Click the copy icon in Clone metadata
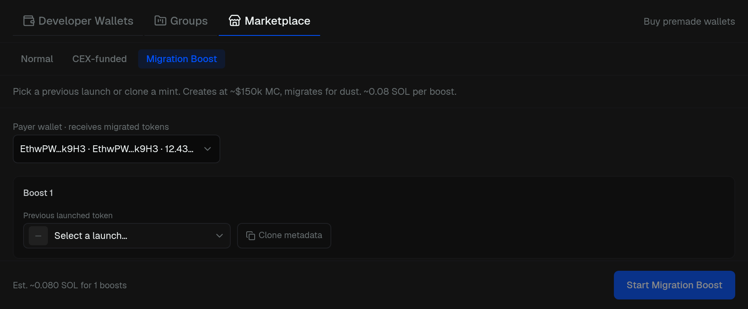This screenshot has height=309, width=748. pos(251,236)
